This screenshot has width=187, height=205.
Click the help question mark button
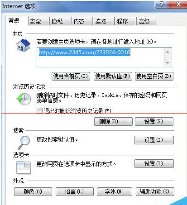[161, 4]
